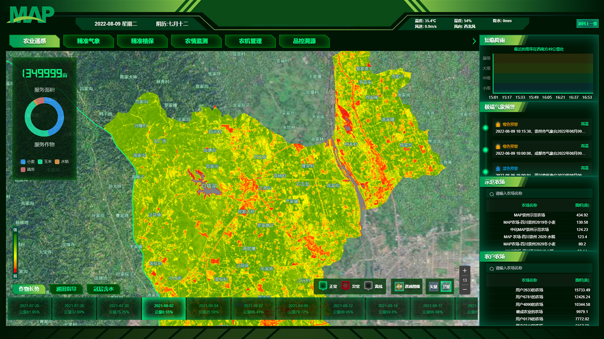
Task: Click the map zoom level 13
Action: click(x=465, y=280)
